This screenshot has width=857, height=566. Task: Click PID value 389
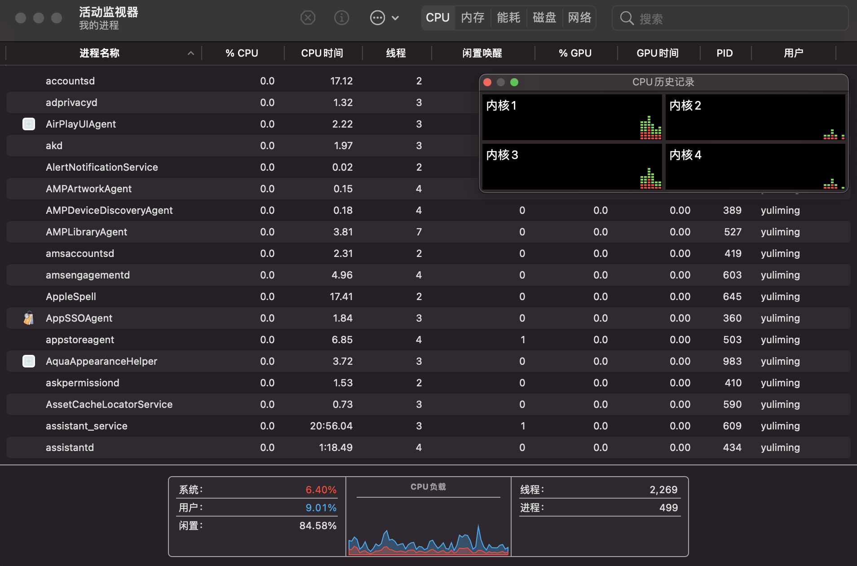pos(732,210)
